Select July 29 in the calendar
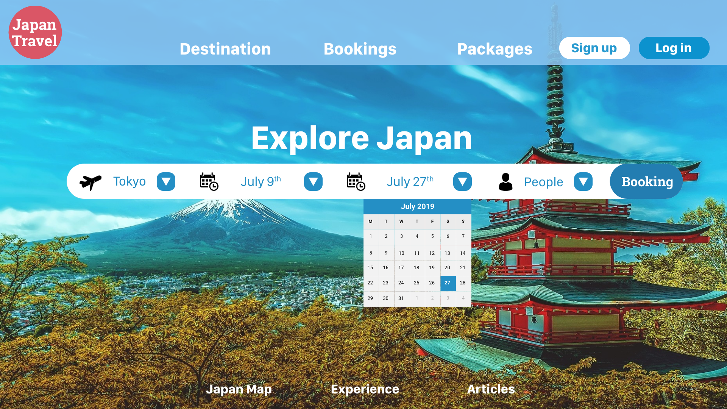Image resolution: width=727 pixels, height=409 pixels. (371, 298)
